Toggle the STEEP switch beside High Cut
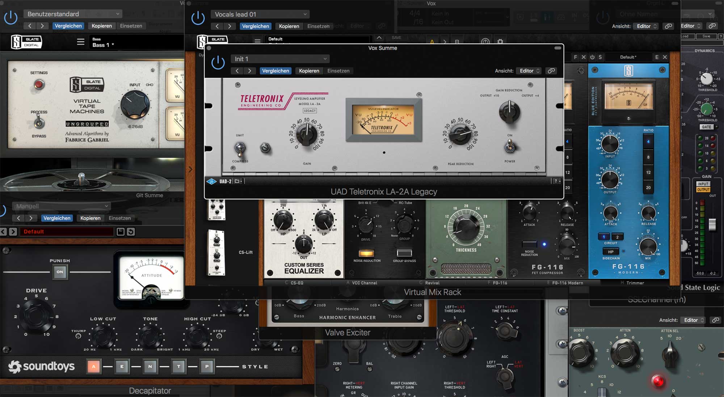The image size is (724, 397). point(219,336)
